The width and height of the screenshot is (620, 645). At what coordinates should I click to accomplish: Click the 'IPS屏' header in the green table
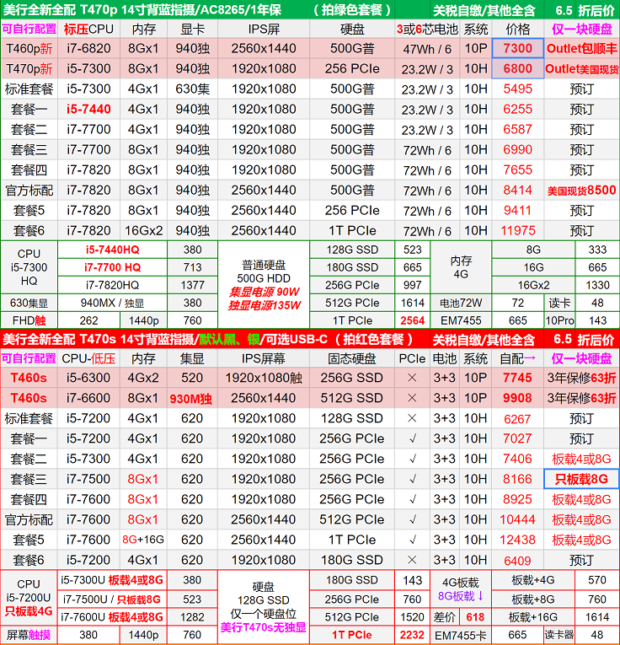click(264, 30)
